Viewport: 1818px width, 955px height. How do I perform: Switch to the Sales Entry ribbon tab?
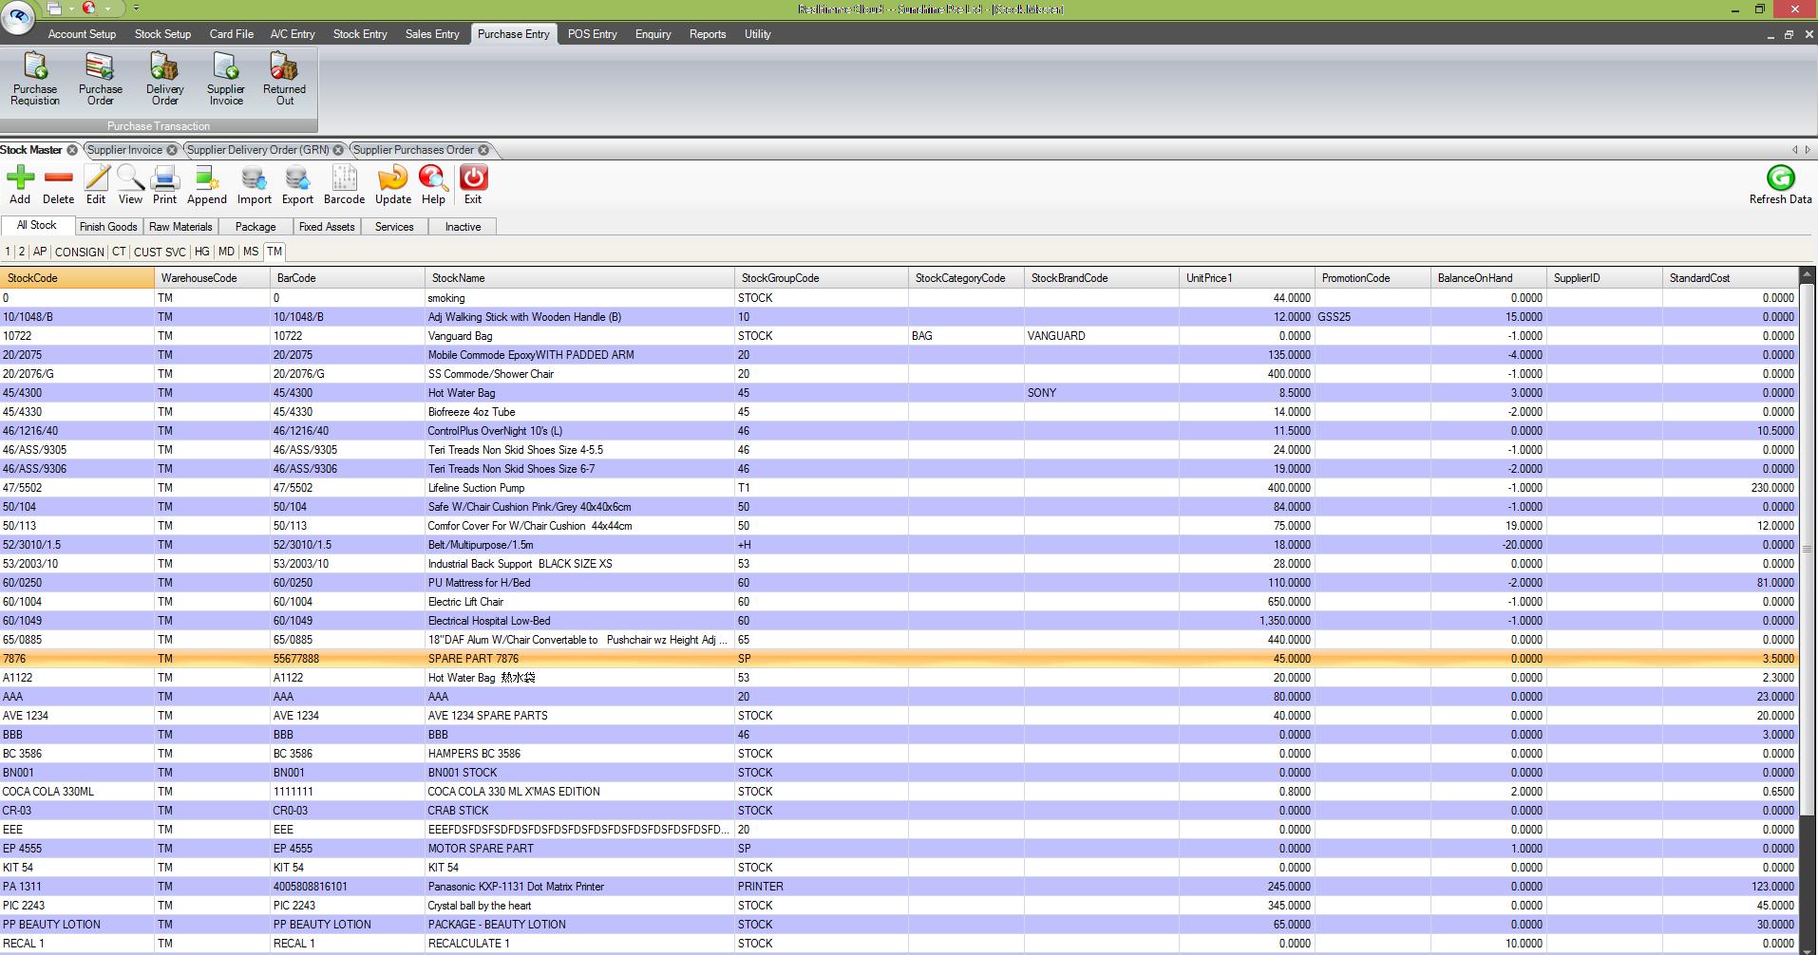pyautogui.click(x=432, y=34)
